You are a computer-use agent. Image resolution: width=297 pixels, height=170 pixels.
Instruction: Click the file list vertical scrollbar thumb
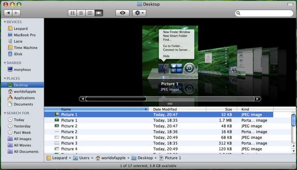coord(294,120)
